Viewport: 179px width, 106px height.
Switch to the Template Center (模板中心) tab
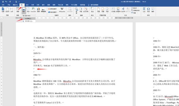coord(15,5)
